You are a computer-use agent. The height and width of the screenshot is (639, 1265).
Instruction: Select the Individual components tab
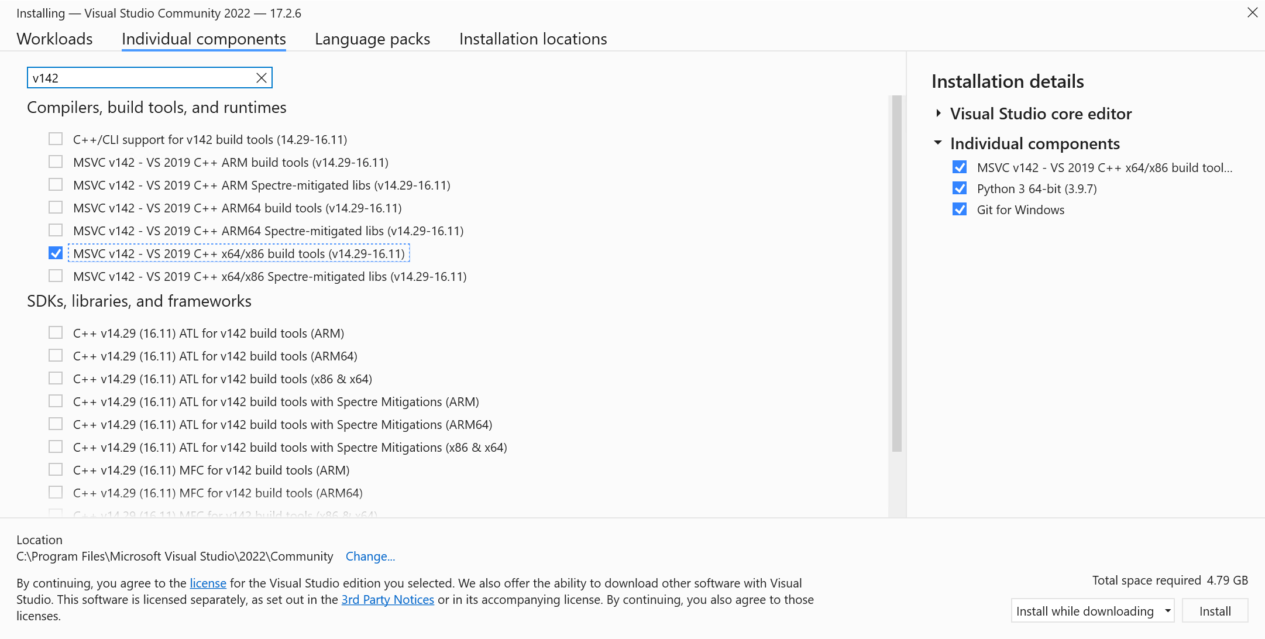pyautogui.click(x=204, y=39)
